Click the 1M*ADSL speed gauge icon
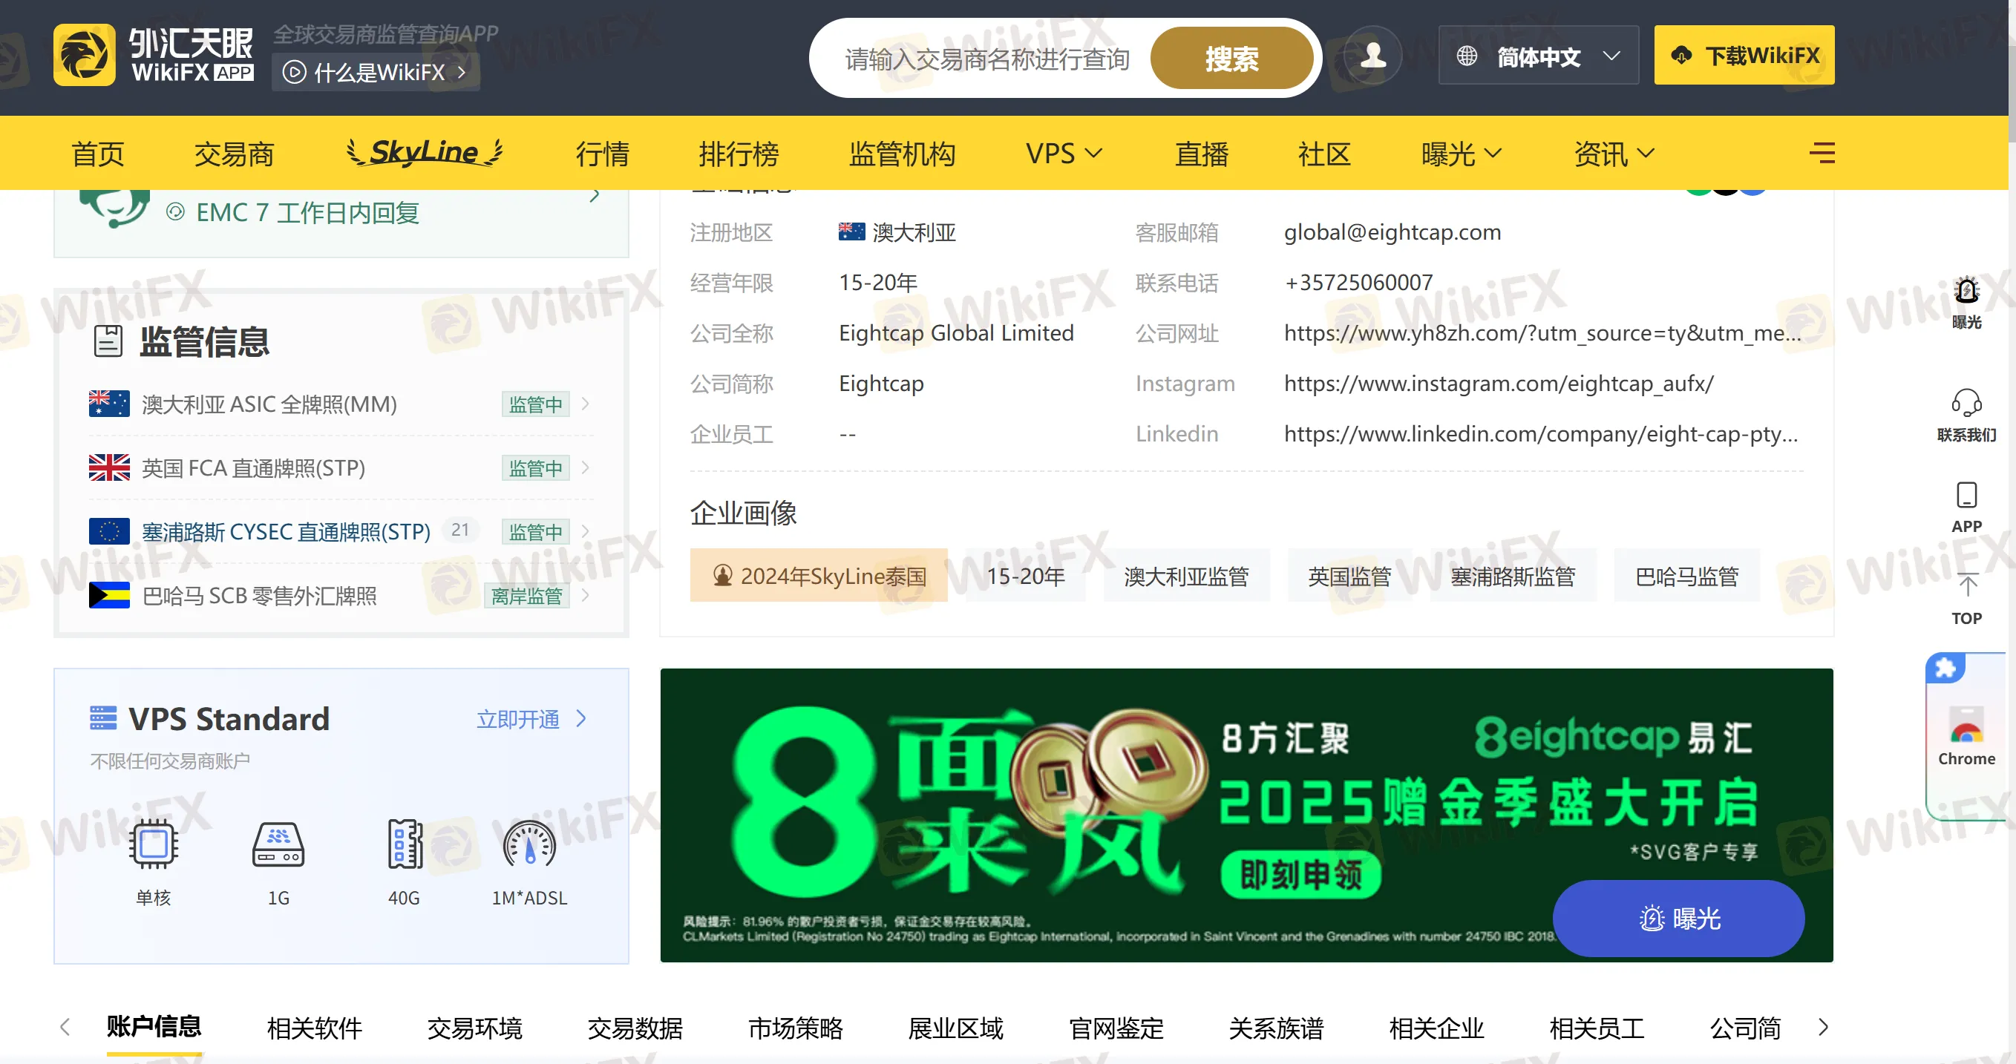Screen dimensions: 2016x1064 [529, 844]
